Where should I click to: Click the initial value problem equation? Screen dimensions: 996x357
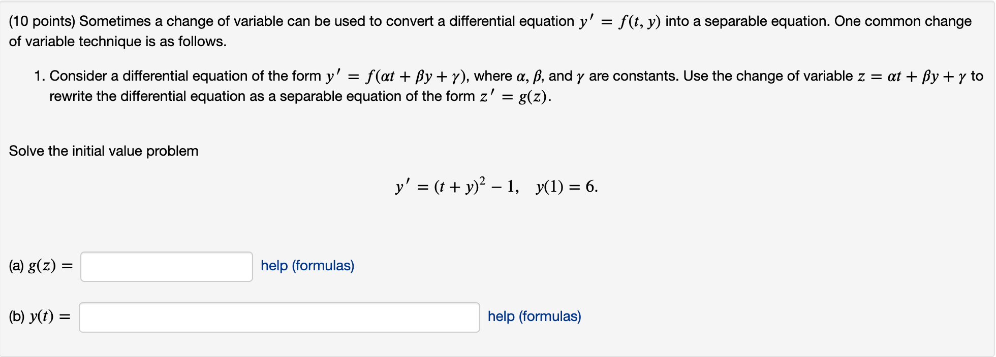pyautogui.click(x=496, y=187)
